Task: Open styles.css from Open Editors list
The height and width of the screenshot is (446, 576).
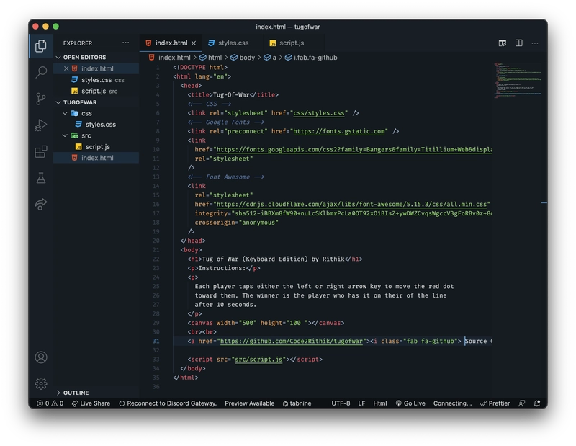Action: pos(96,80)
